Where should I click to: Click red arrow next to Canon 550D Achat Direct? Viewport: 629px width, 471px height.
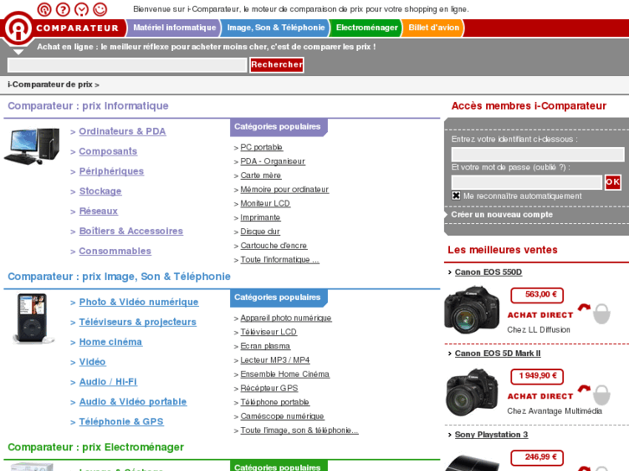click(x=584, y=308)
